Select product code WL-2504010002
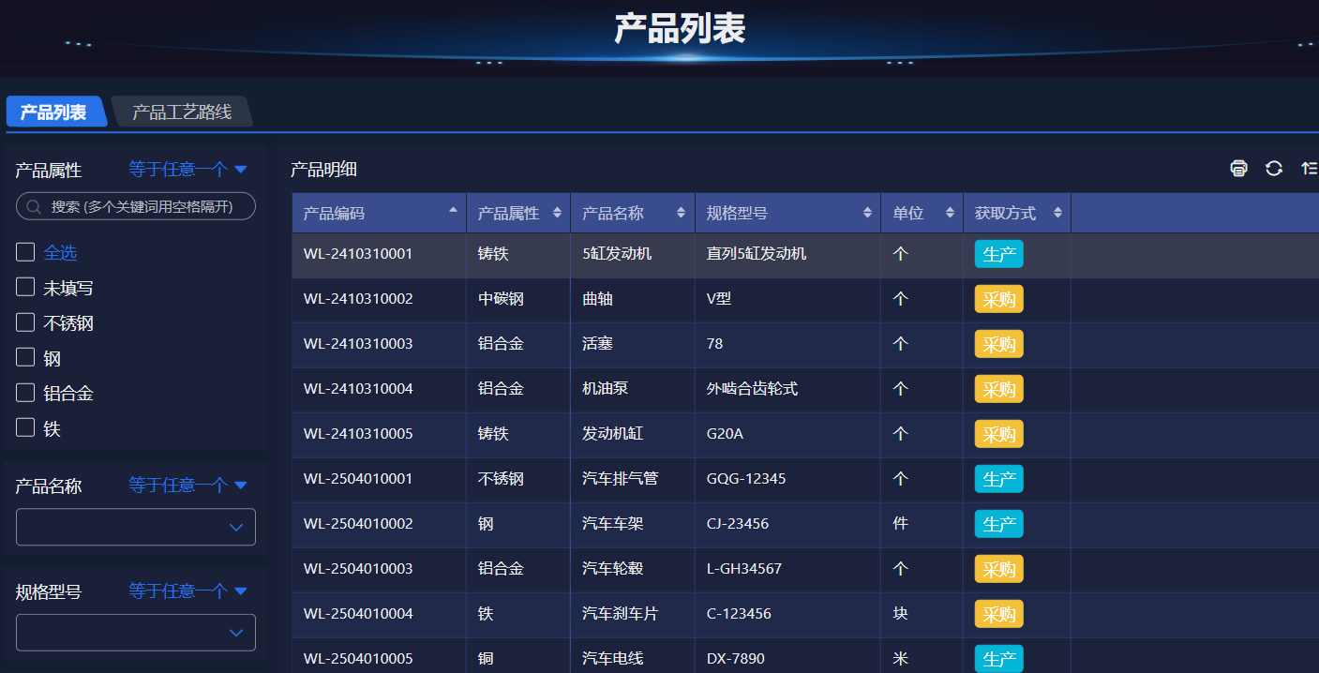 358,524
